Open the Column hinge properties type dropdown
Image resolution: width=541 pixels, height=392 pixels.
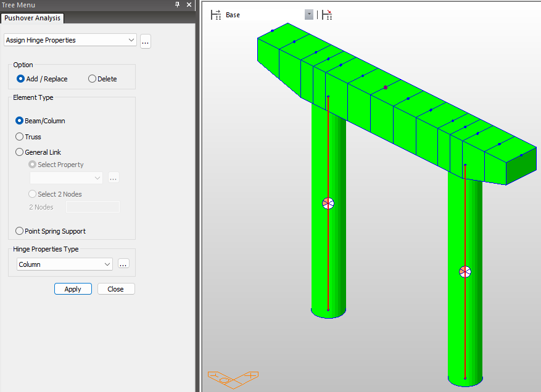[108, 264]
